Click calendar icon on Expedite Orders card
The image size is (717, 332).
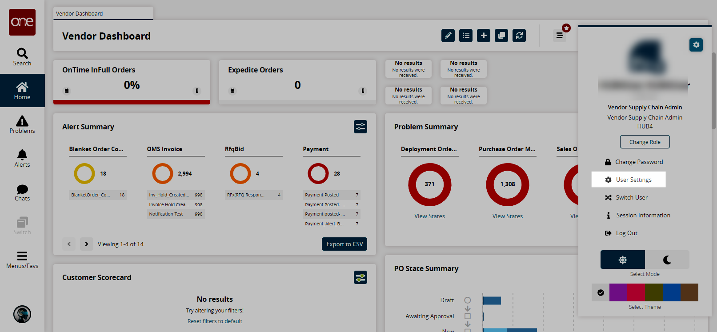(232, 91)
